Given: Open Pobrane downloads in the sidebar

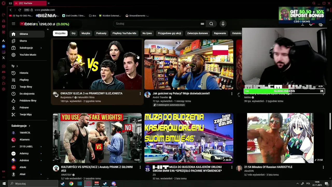Looking at the screenshot, I should (27, 108).
